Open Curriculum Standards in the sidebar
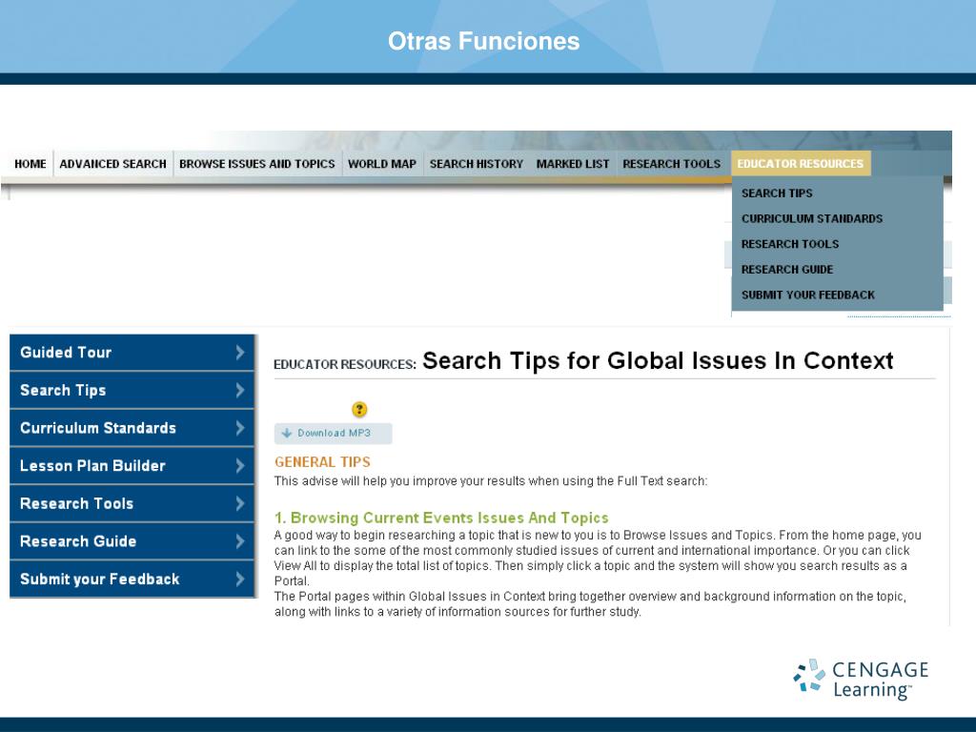Image resolution: width=976 pixels, height=732 pixels. coord(132,428)
